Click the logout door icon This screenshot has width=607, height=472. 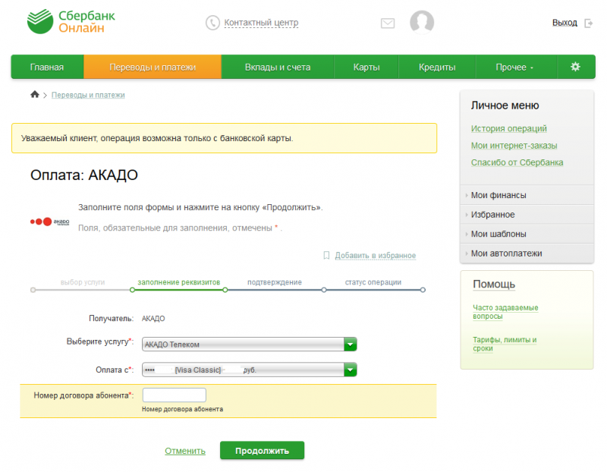tap(589, 24)
